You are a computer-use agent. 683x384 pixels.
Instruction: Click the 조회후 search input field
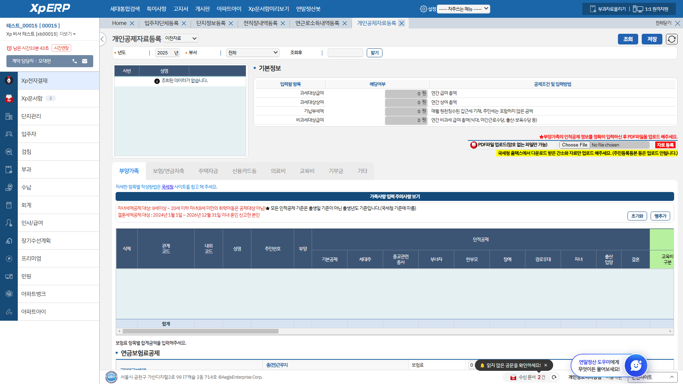click(x=345, y=53)
